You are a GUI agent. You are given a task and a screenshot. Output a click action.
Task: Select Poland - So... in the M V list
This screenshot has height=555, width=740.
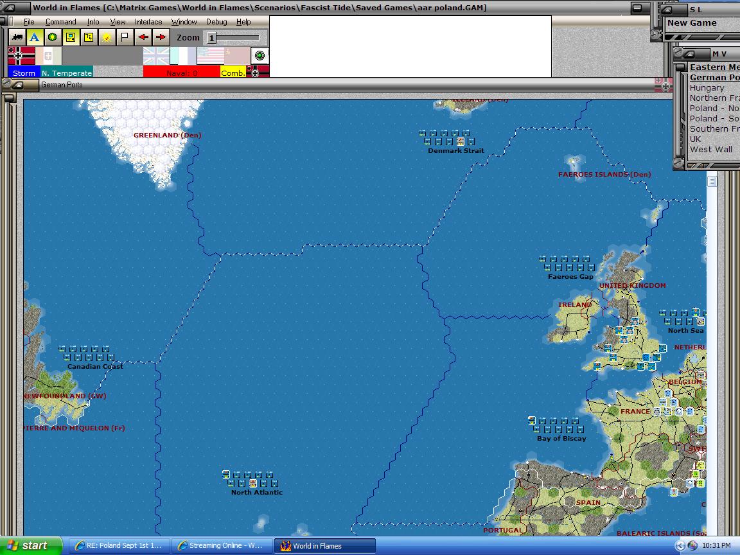tap(714, 118)
